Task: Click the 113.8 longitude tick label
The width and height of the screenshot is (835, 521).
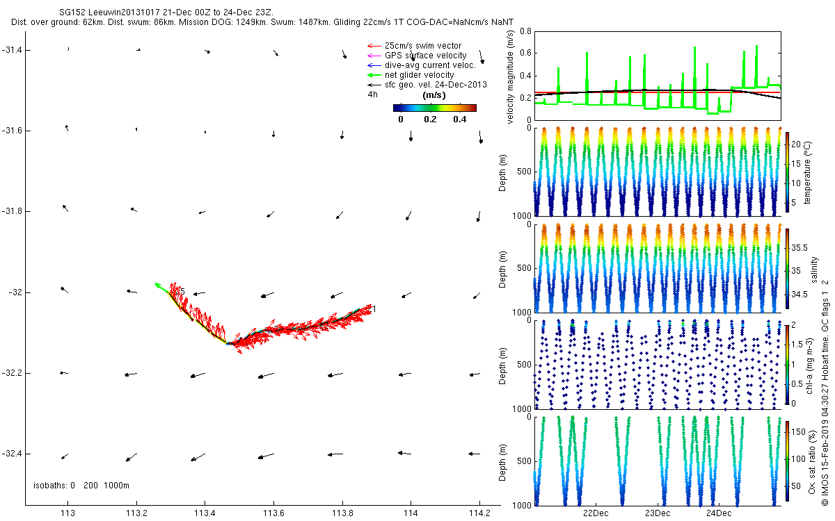Action: (x=342, y=514)
